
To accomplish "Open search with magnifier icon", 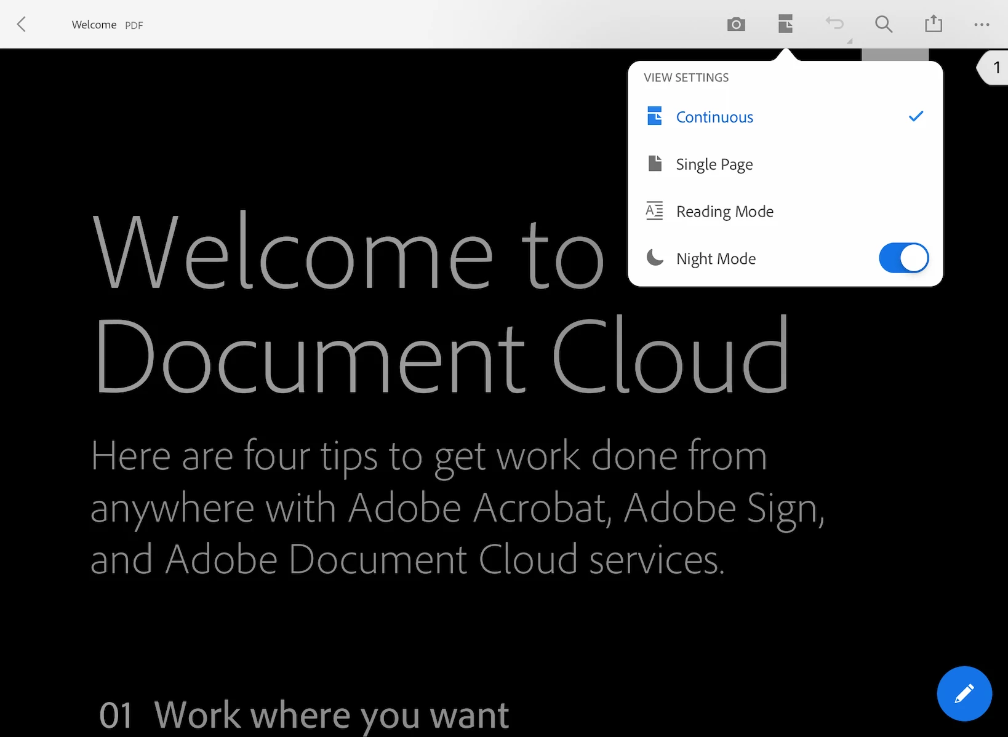I will pyautogui.click(x=884, y=24).
